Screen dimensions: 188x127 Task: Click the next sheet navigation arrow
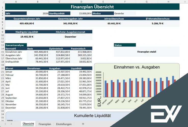tap(11, 124)
